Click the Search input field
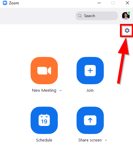Image resolution: width=133 pixels, height=148 pixels. 97,16
